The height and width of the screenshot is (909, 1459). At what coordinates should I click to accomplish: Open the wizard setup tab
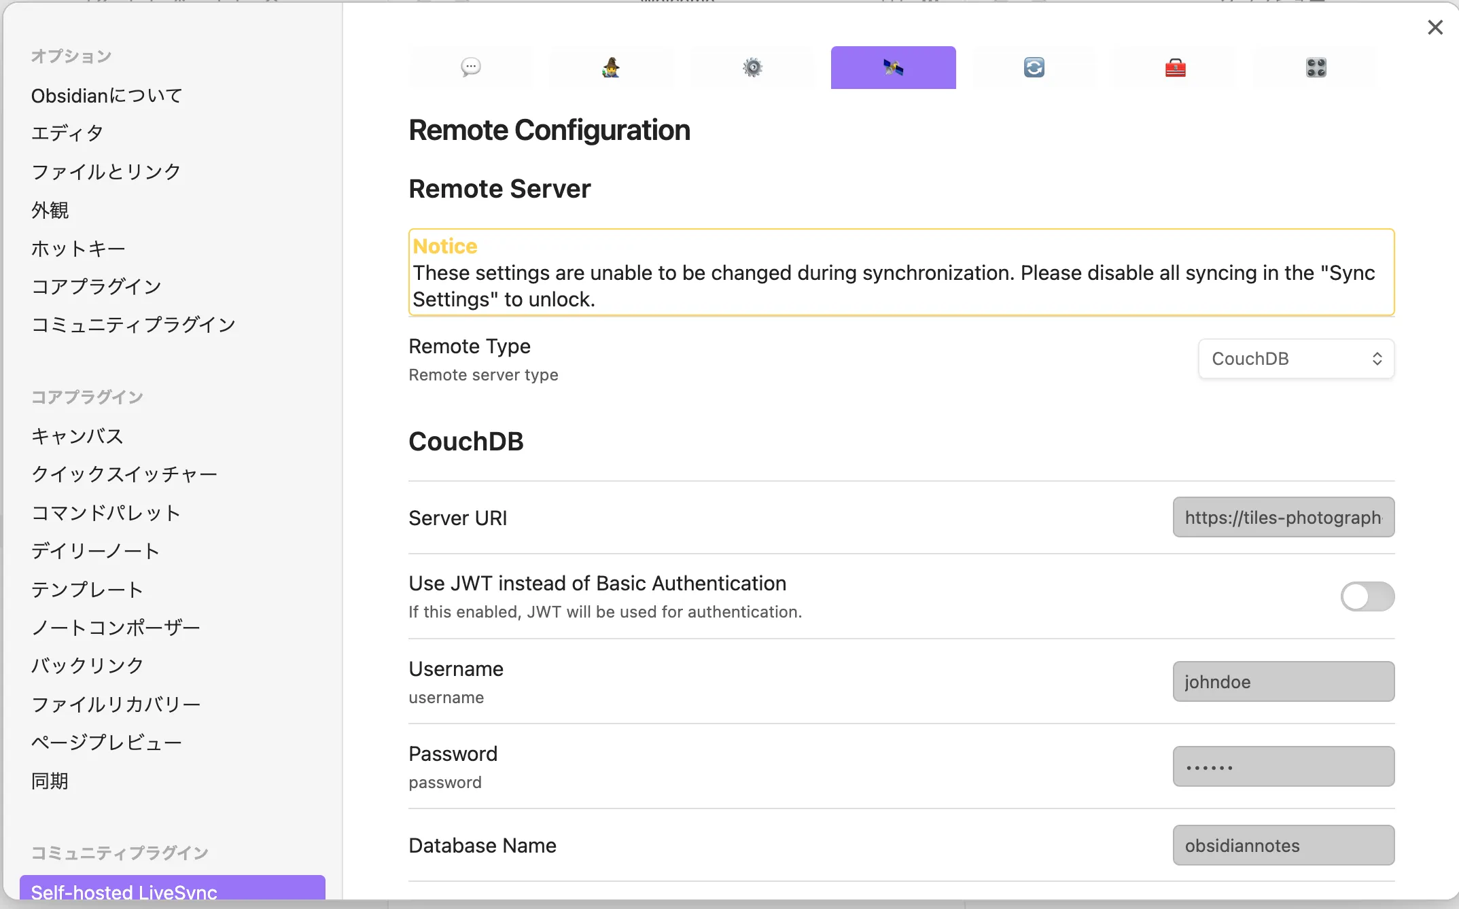(x=611, y=67)
